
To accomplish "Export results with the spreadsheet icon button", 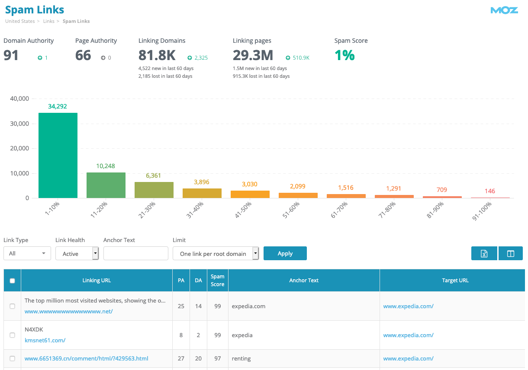I will click(484, 254).
